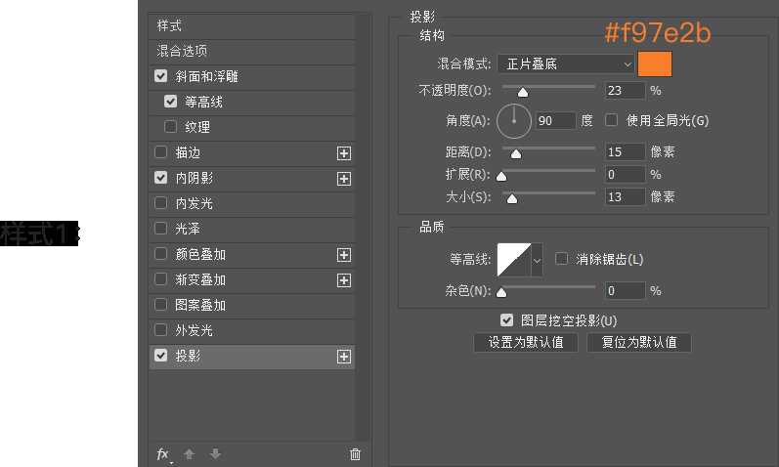The height and width of the screenshot is (467, 779).
Task: Click the move effect down arrow icon
Action: point(215,454)
